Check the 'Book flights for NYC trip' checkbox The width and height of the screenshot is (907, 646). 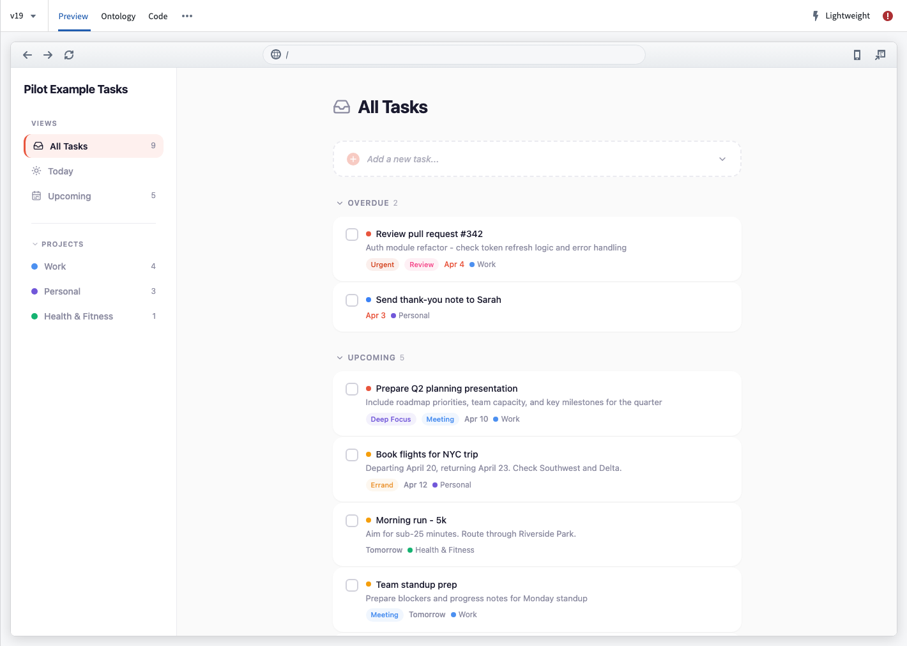pos(352,455)
